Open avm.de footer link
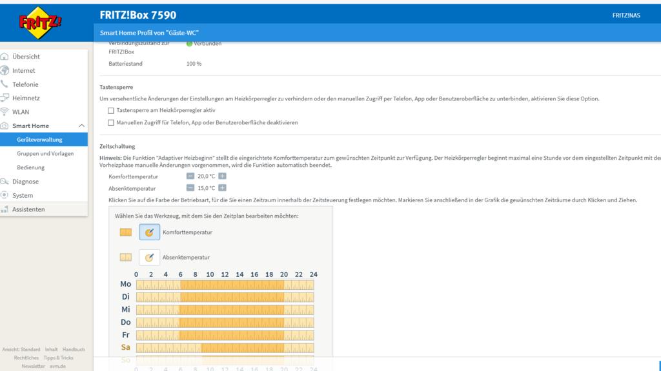 pos(57,366)
